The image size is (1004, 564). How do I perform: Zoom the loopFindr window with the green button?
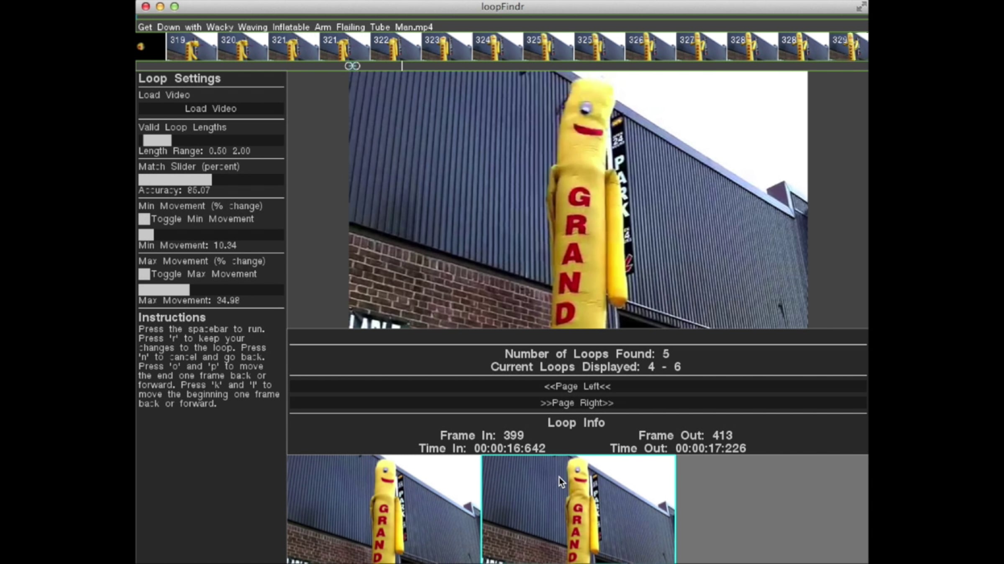point(174,7)
